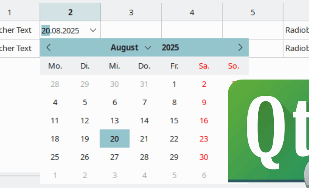Pick August 15 in calendar

174,121
